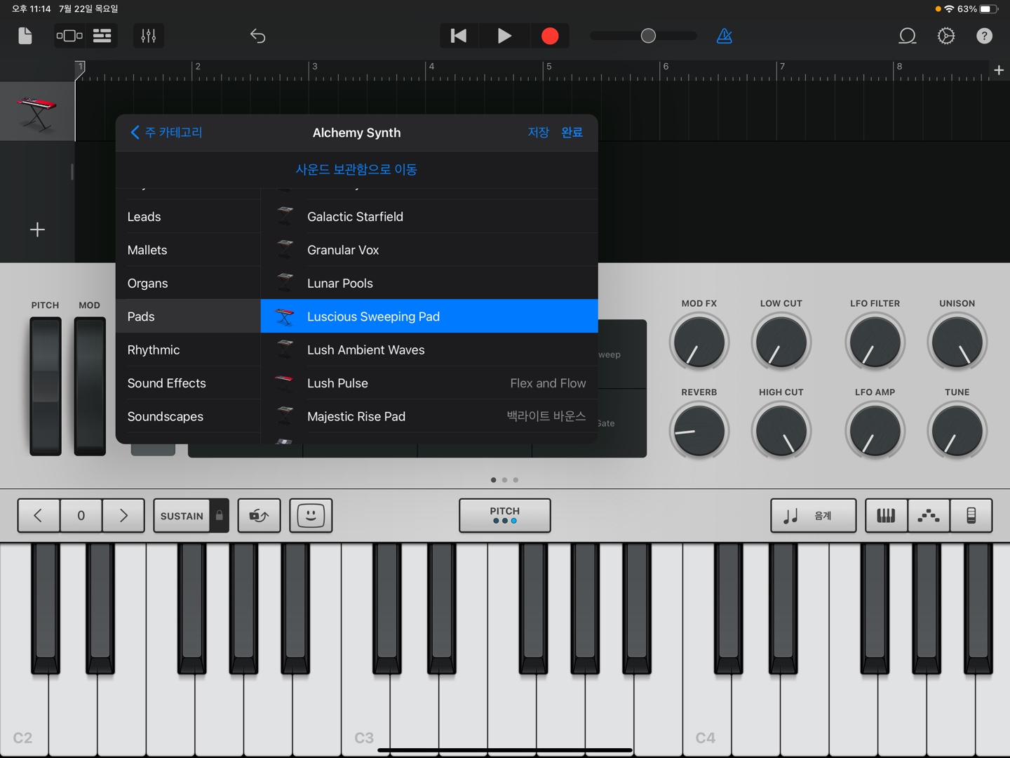1010x758 pixels.
Task: Click the UNISON knob
Action: click(957, 343)
